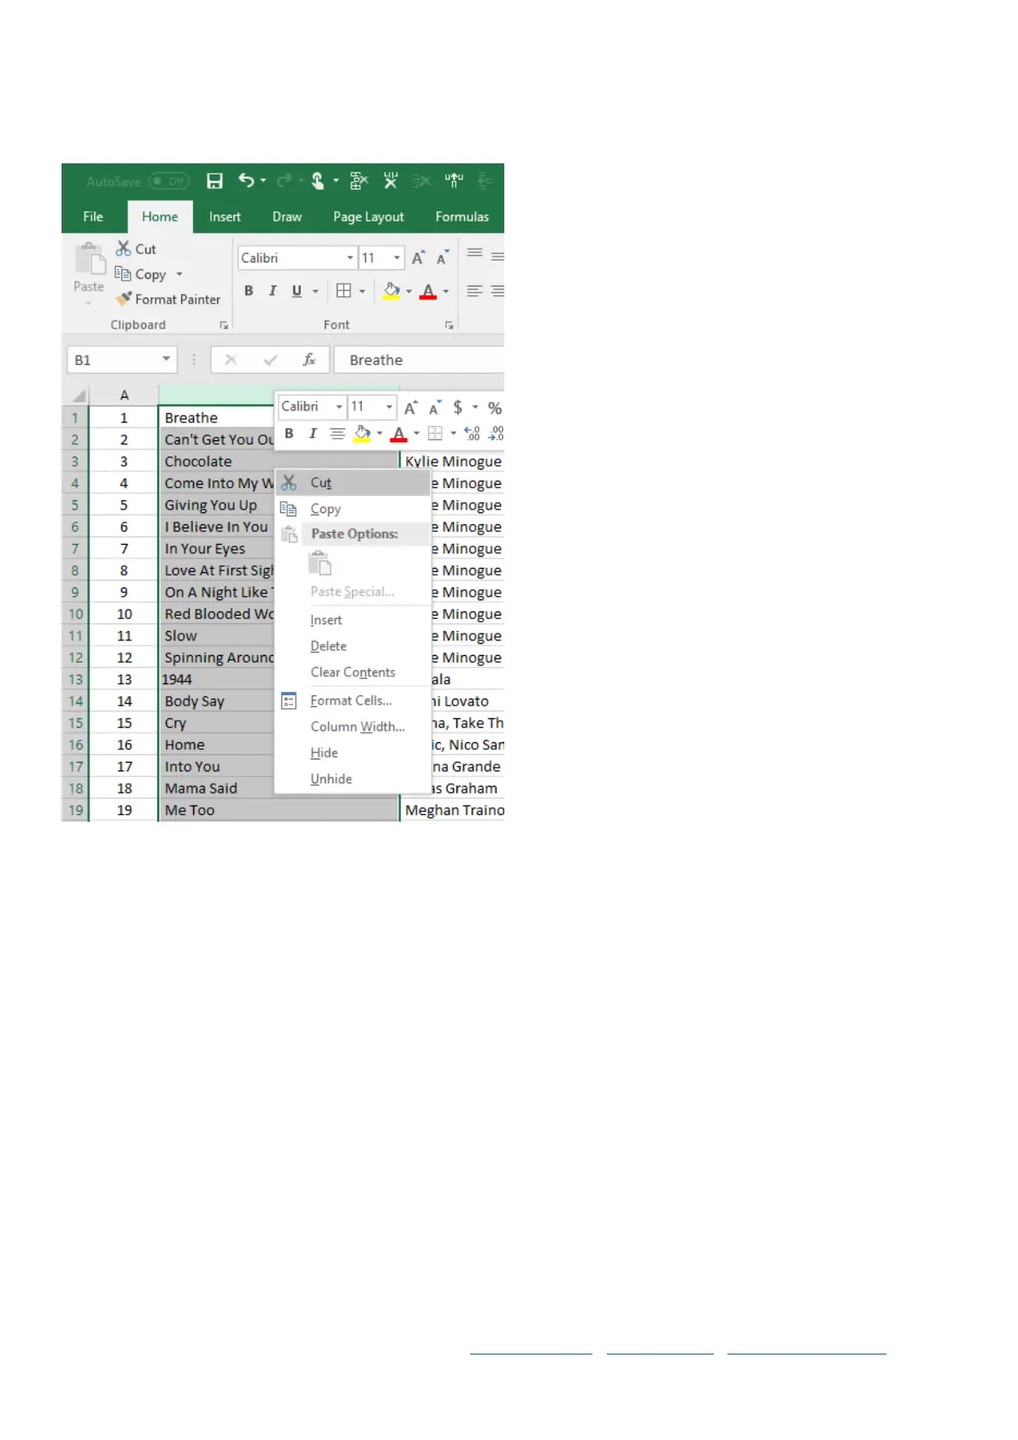Viewport: 1018px width, 1440px height.
Task: Click the Select All corner triangle
Action: click(79, 395)
